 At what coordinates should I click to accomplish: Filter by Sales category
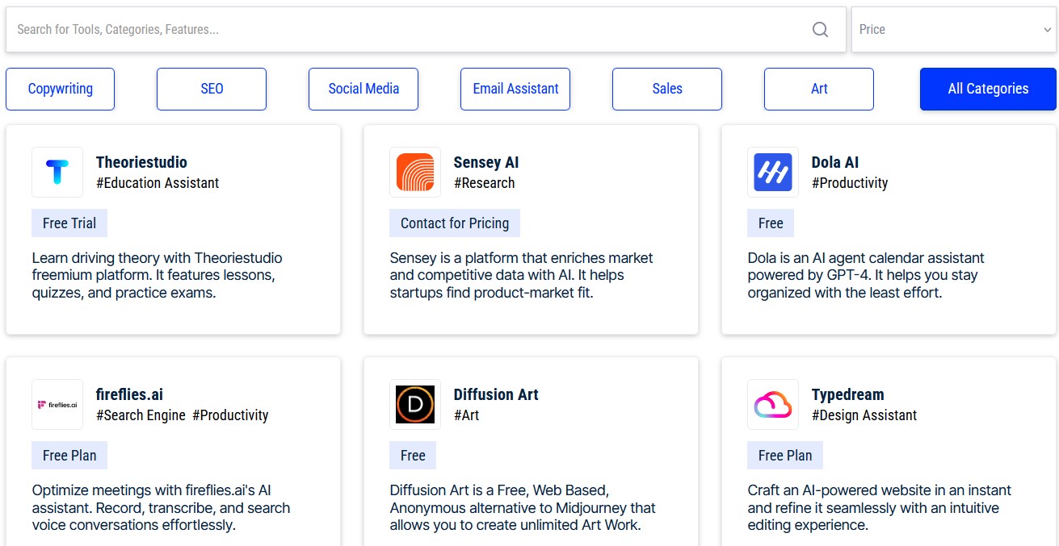[667, 89]
